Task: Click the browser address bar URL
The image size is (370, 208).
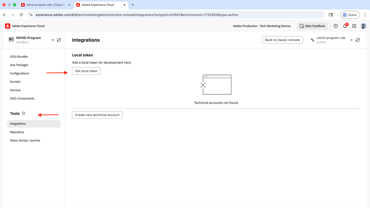Action: [137, 15]
